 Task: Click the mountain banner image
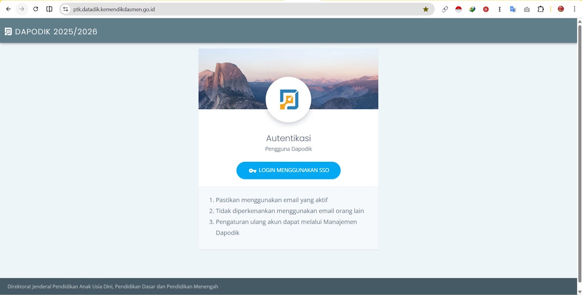tap(288, 79)
